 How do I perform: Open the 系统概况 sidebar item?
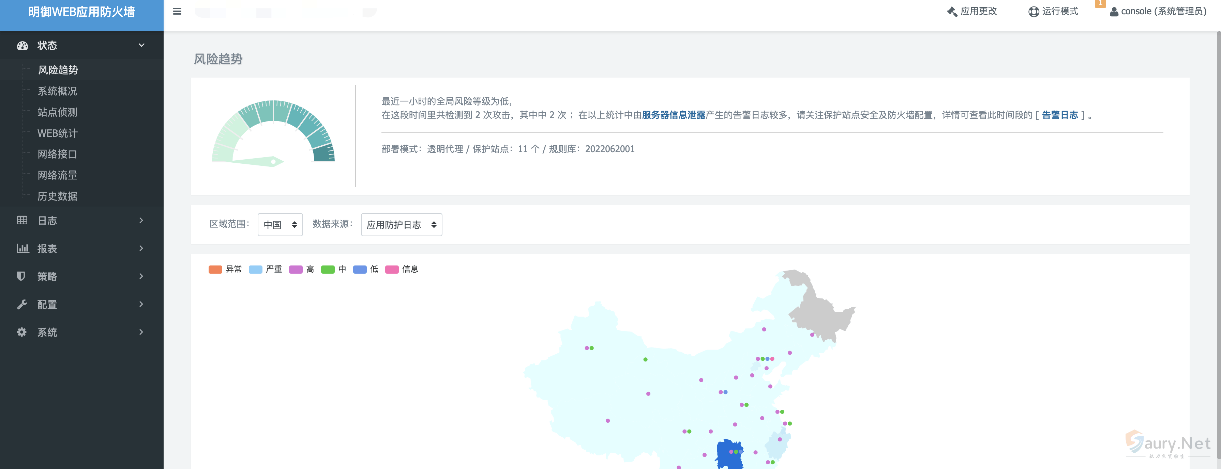point(57,91)
